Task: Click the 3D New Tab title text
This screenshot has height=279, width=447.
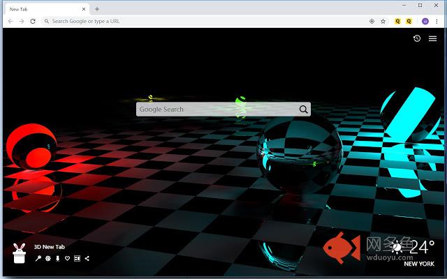Action: (50, 247)
